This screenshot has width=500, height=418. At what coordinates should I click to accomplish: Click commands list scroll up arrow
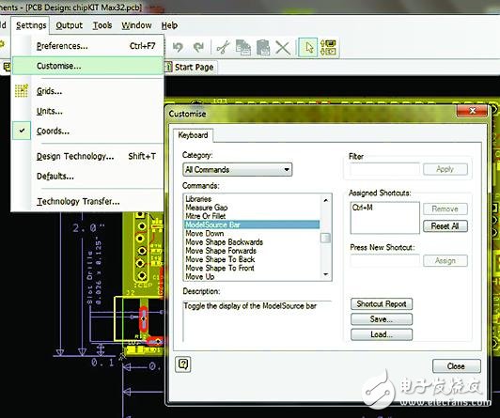325,200
